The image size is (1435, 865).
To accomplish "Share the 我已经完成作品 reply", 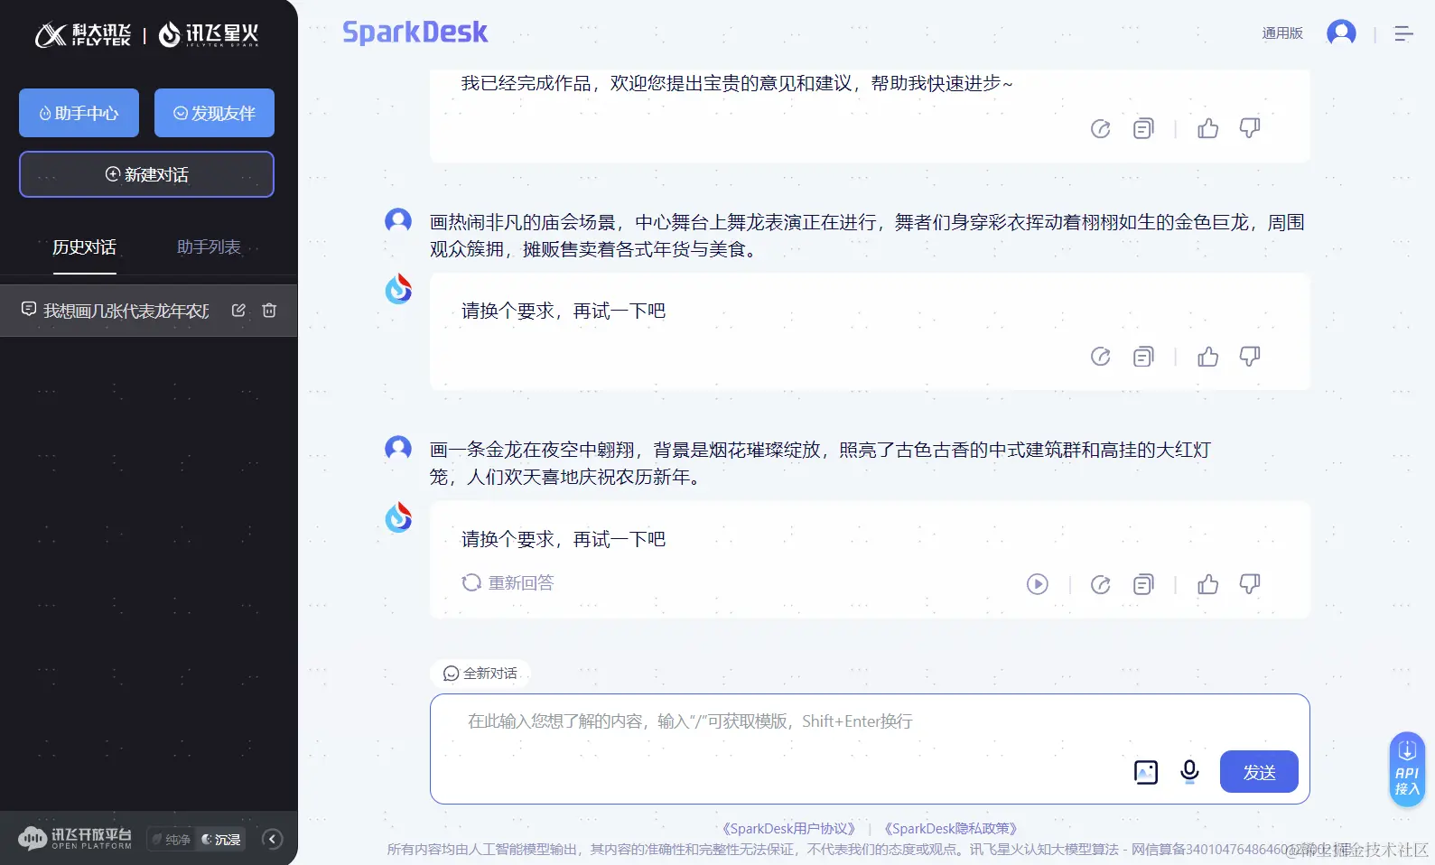I will tap(1100, 128).
